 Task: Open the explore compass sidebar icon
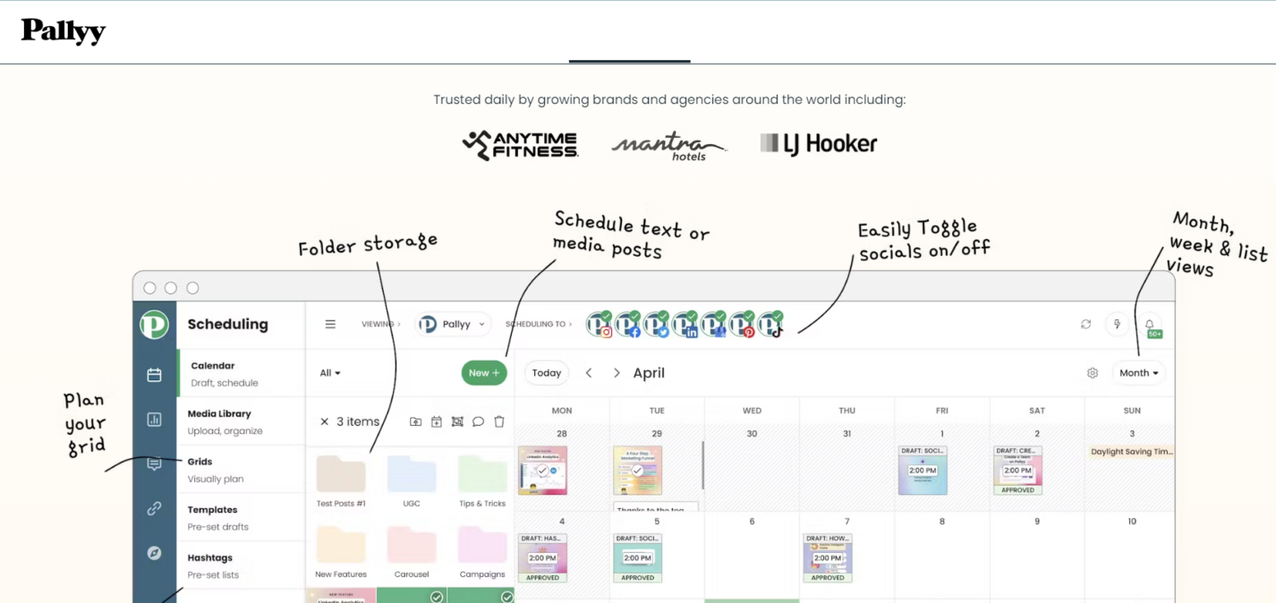154,553
